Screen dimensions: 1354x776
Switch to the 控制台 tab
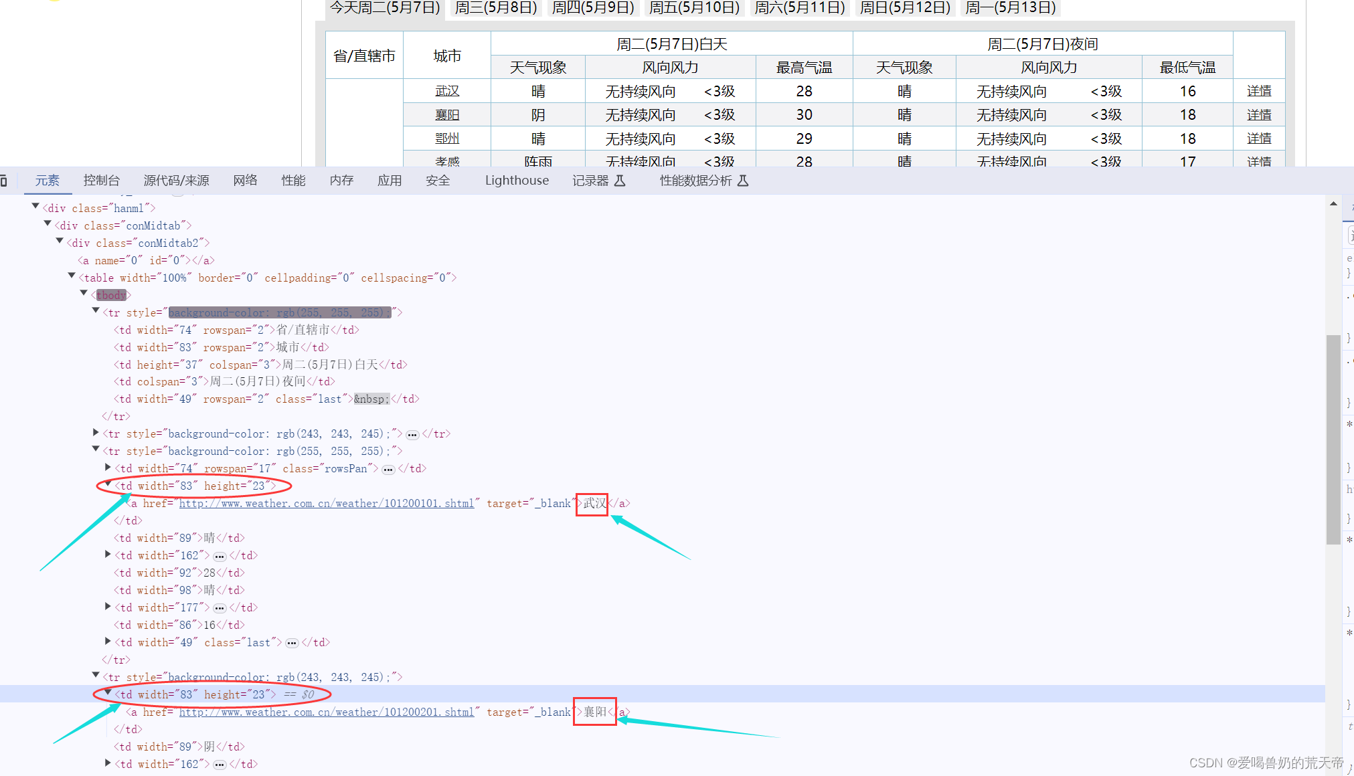click(x=102, y=181)
